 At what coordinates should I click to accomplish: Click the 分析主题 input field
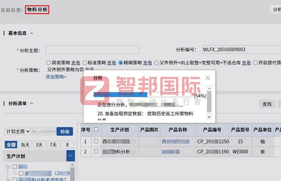tap(92, 50)
